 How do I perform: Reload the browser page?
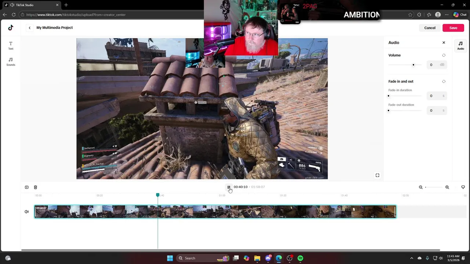click(x=14, y=15)
